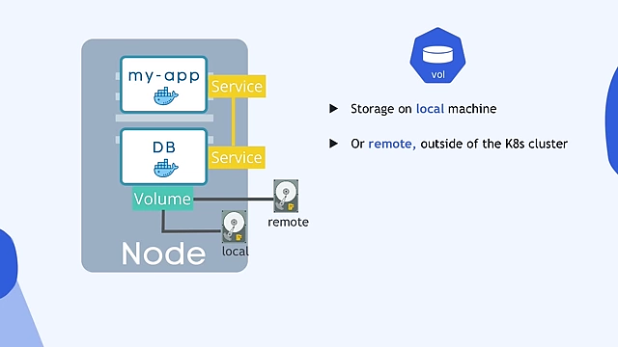Click the my-app container title
The height and width of the screenshot is (347, 618).
tap(164, 75)
